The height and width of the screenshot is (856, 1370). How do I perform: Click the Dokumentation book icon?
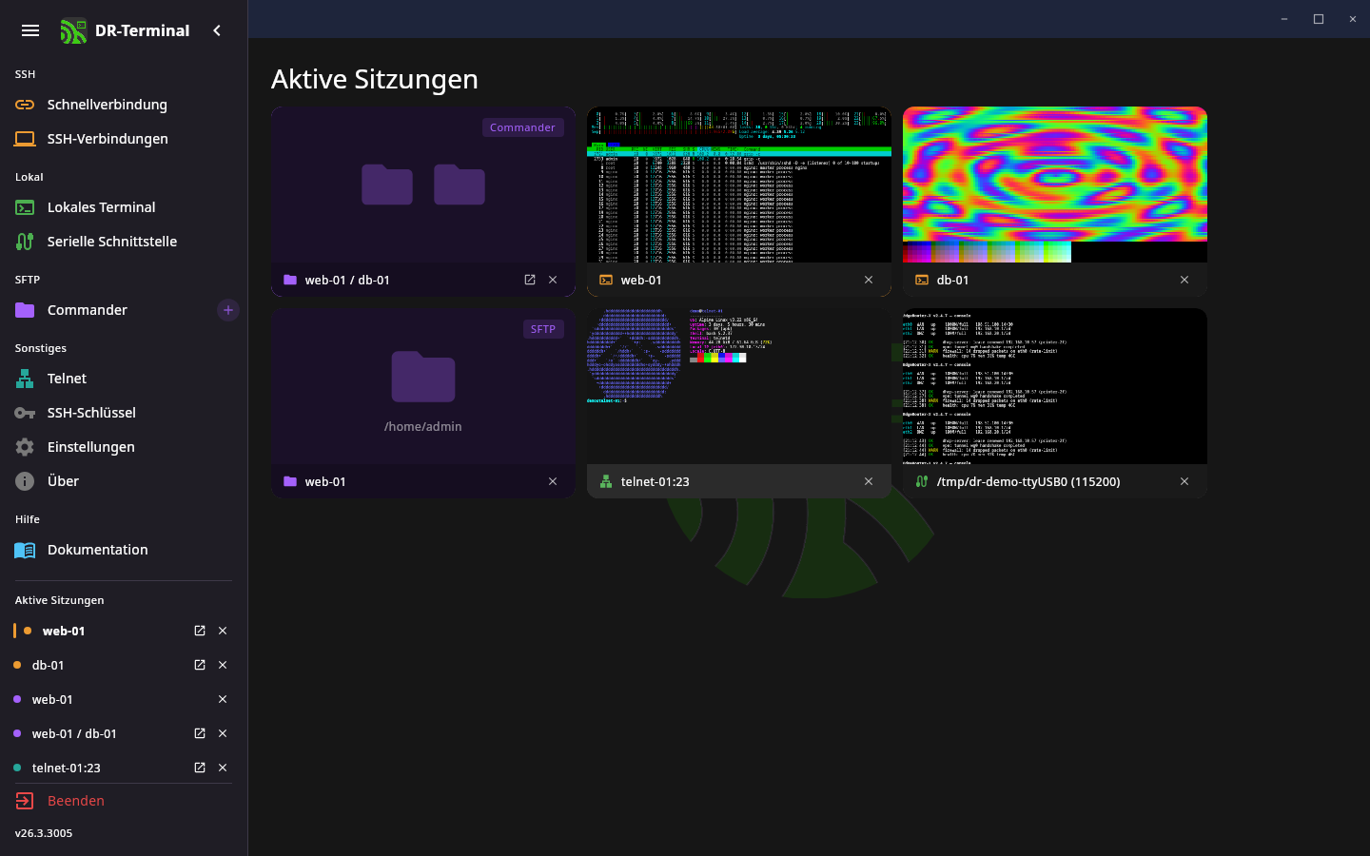[x=25, y=550]
